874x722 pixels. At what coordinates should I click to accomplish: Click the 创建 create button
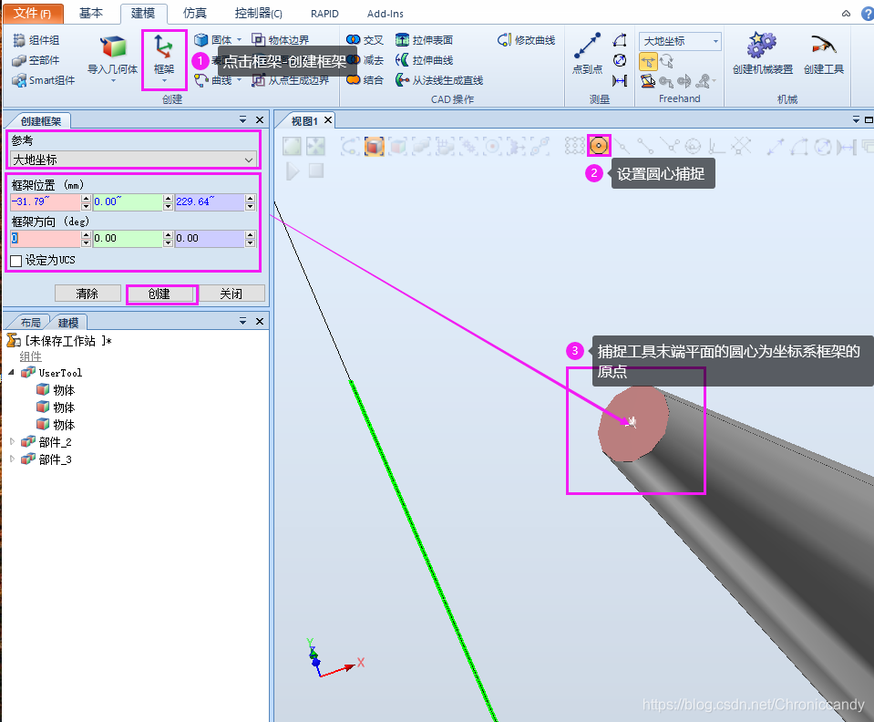point(159,294)
